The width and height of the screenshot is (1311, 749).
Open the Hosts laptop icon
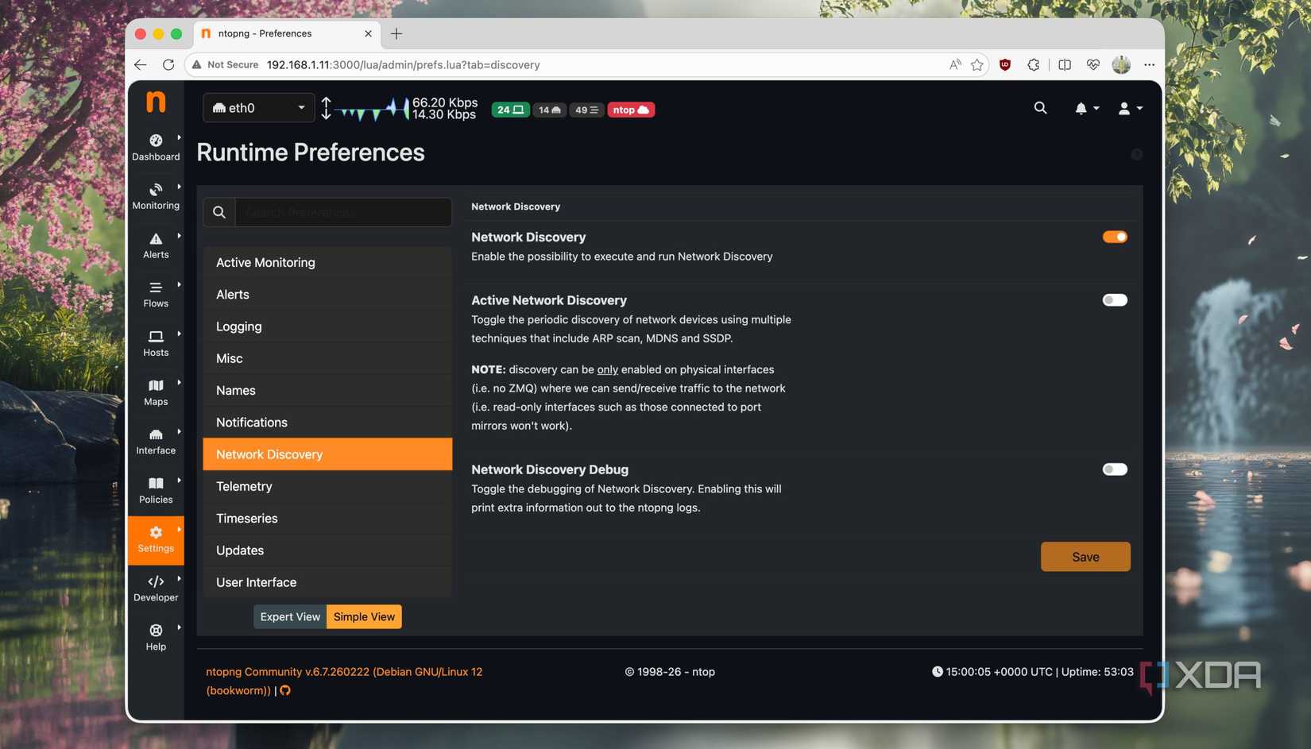pos(156,337)
